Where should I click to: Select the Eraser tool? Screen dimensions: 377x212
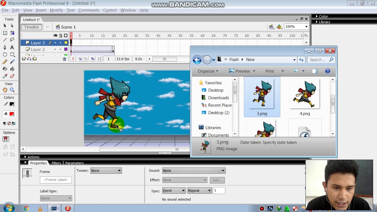(12, 76)
